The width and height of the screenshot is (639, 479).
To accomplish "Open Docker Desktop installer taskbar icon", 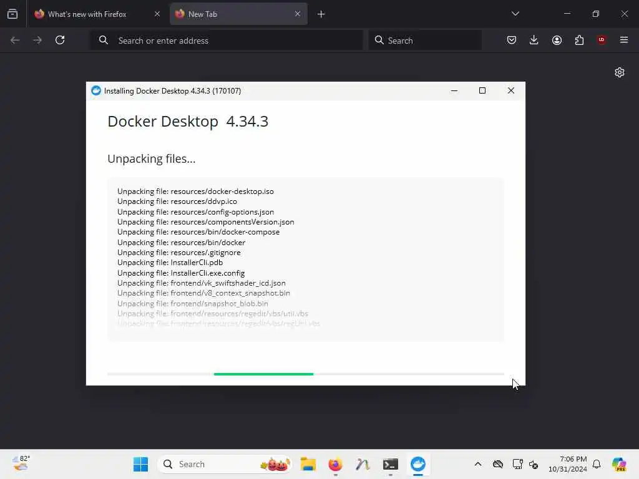I will [417, 464].
